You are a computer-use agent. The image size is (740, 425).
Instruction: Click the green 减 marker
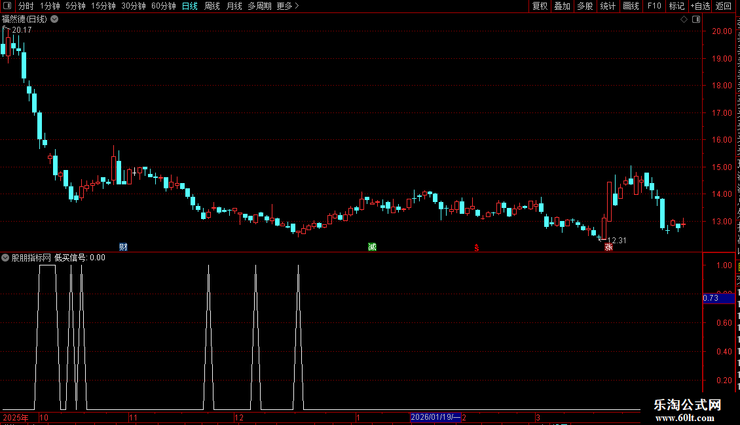point(372,247)
